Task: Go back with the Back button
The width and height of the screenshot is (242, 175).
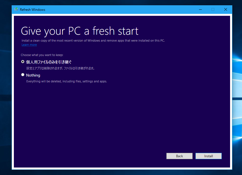Action: (179, 156)
